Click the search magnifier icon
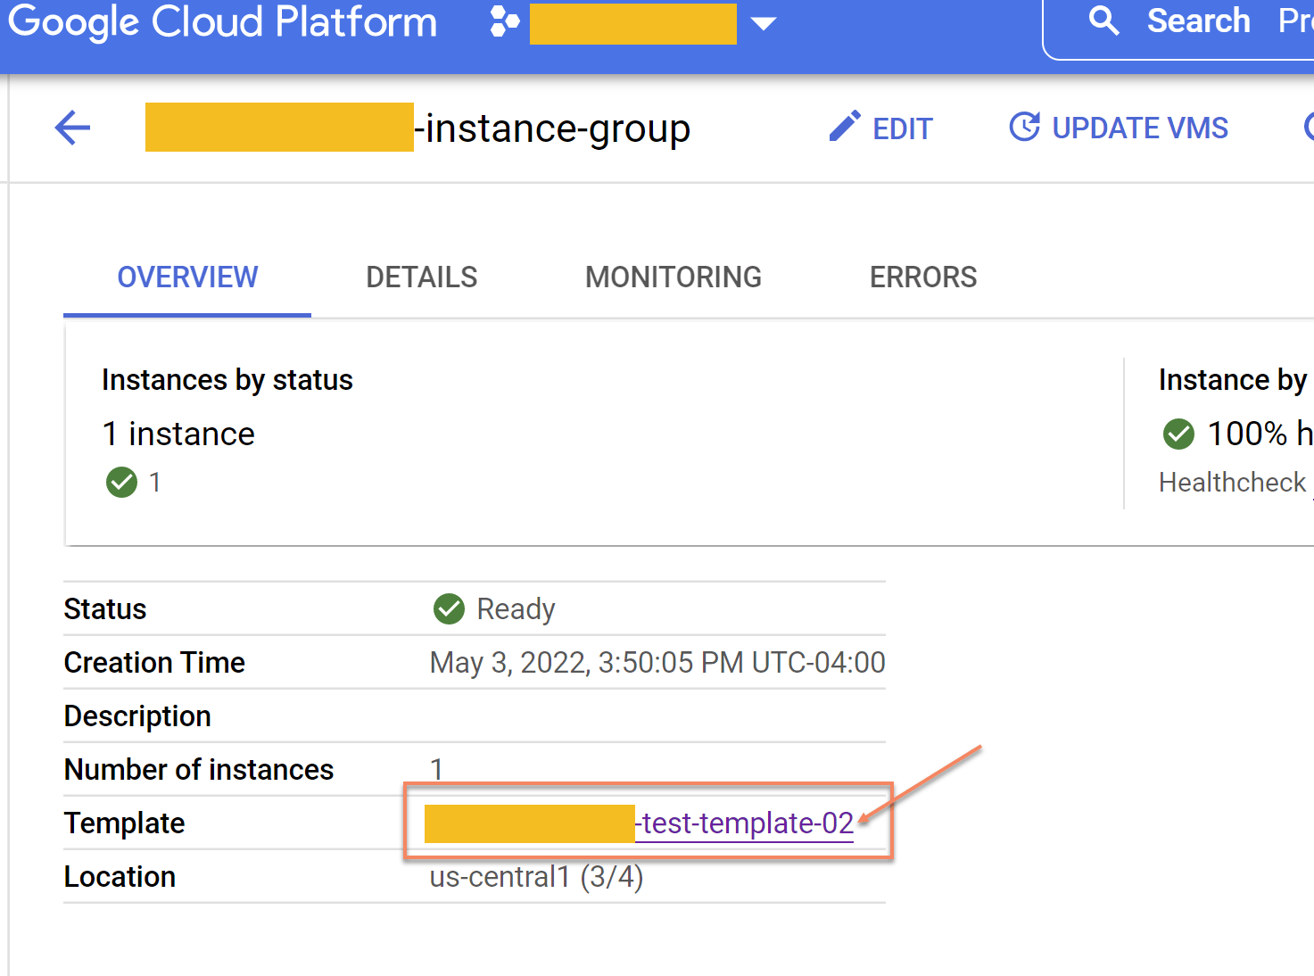1314x976 pixels. coord(1103,21)
